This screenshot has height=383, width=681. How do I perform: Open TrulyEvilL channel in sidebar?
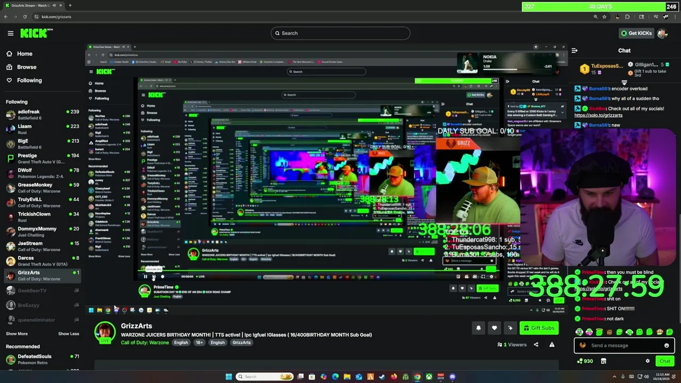tap(42, 202)
